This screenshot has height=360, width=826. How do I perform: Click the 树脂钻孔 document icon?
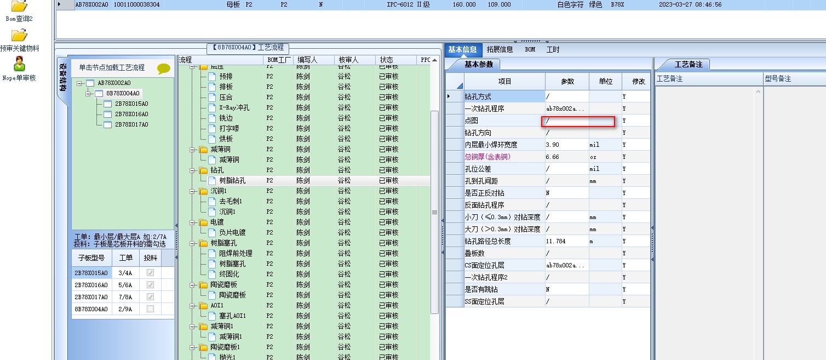(211, 180)
